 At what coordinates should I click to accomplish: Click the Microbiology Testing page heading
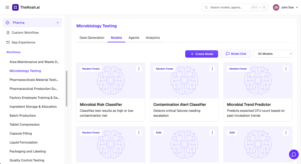[x=97, y=26]
